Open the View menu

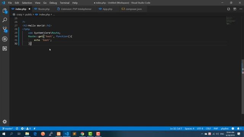[37, 3]
